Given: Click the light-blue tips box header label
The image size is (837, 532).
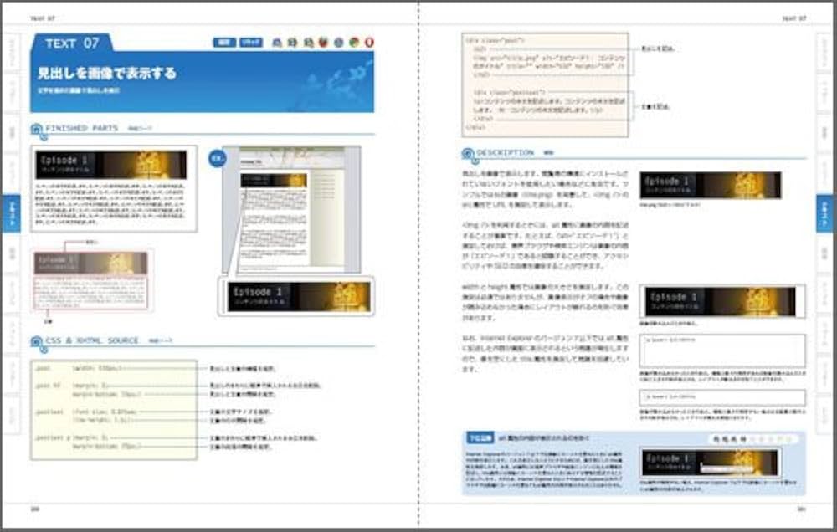Looking at the screenshot, I should pos(477,439).
